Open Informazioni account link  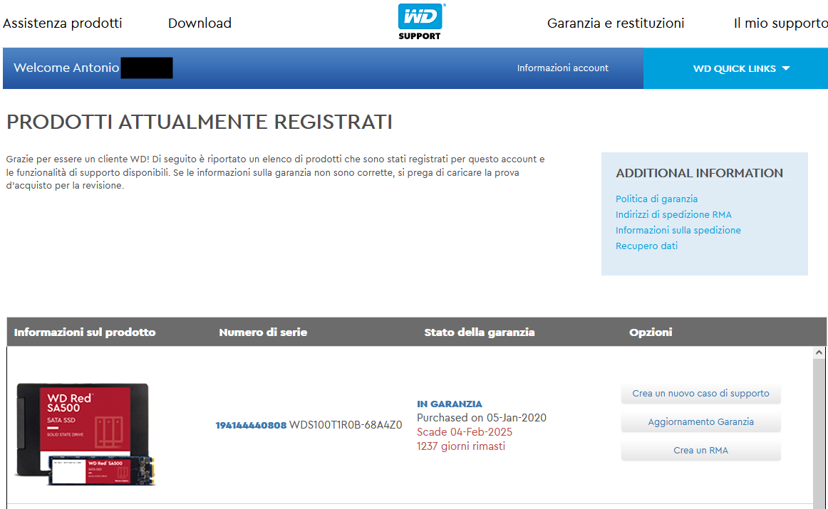[x=562, y=68]
